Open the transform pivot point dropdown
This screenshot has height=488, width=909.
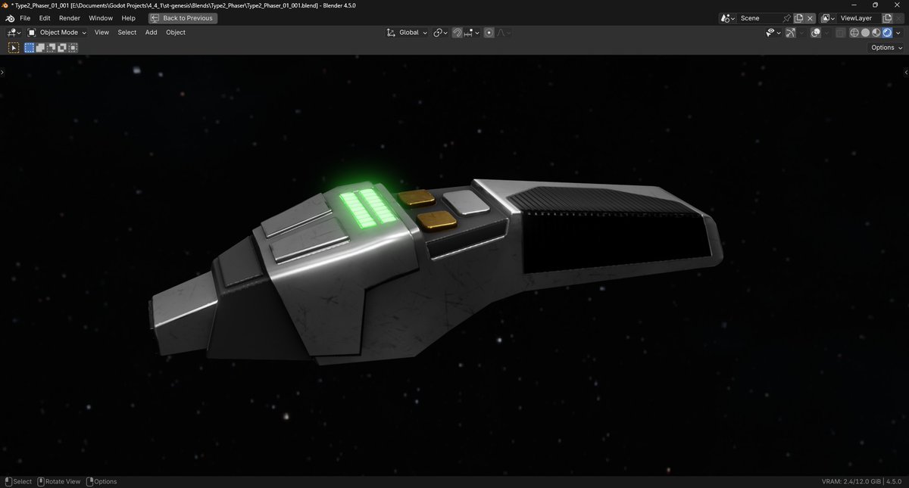(x=441, y=33)
